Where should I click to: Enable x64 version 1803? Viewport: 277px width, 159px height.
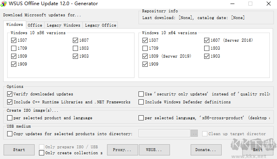pos(207,48)
